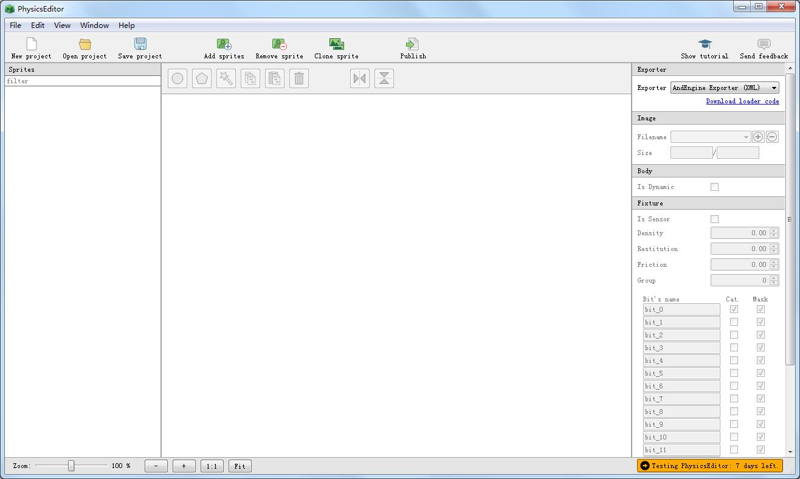This screenshot has height=479, width=800.
Task: Open the Window menu
Action: pyautogui.click(x=94, y=26)
